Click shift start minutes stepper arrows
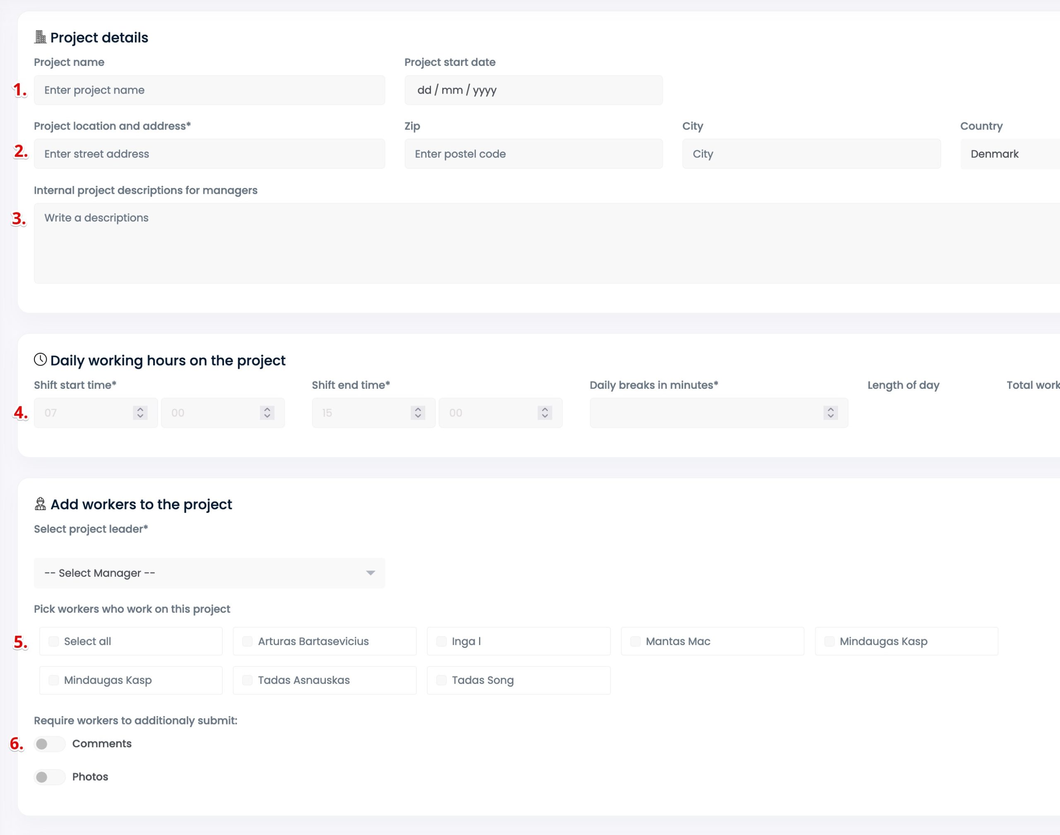1060x835 pixels. (x=267, y=413)
